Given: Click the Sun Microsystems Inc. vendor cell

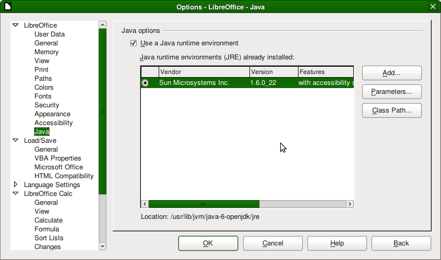Looking at the screenshot, I should [x=194, y=83].
